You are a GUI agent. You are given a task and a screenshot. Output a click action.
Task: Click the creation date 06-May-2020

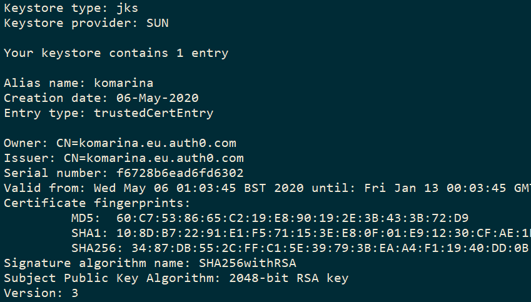[x=158, y=98]
